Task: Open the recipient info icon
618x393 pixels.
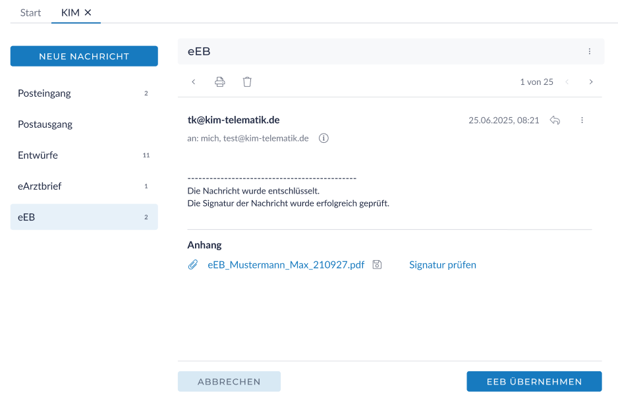Action: (x=323, y=139)
